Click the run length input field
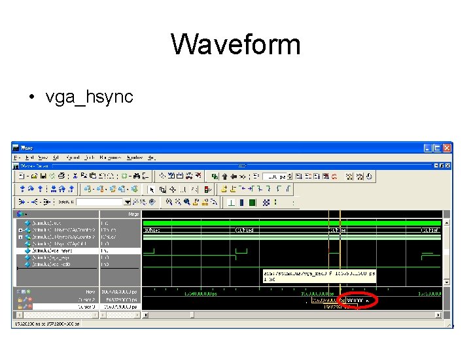 point(275,176)
